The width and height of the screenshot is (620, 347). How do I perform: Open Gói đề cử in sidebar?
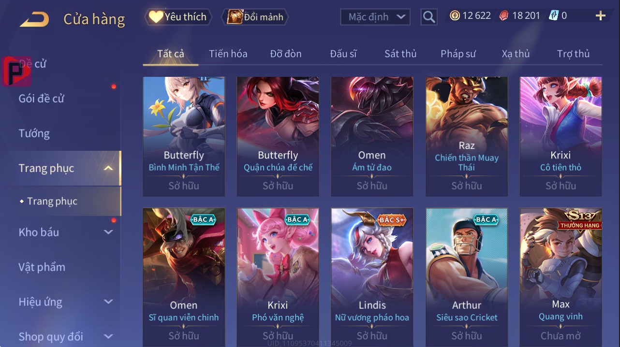pyautogui.click(x=42, y=99)
